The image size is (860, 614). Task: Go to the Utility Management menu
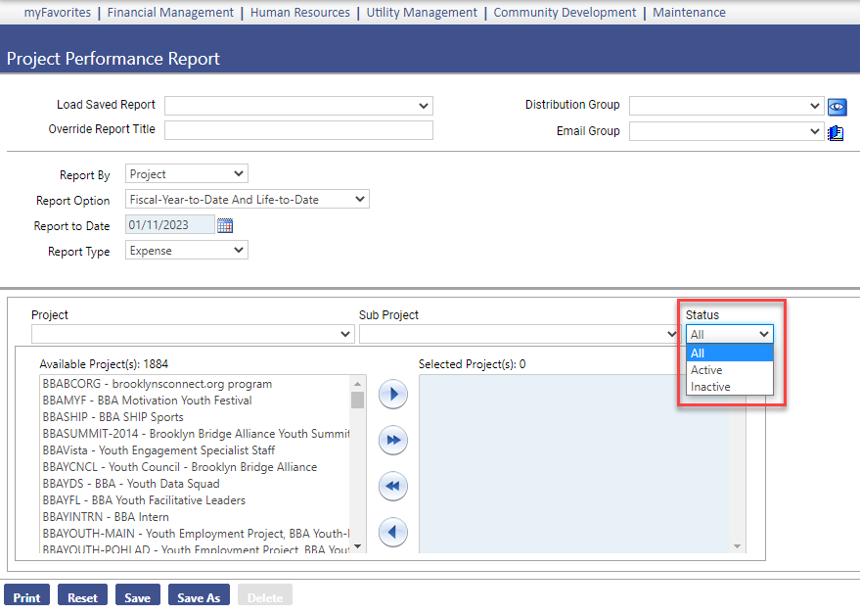[422, 13]
